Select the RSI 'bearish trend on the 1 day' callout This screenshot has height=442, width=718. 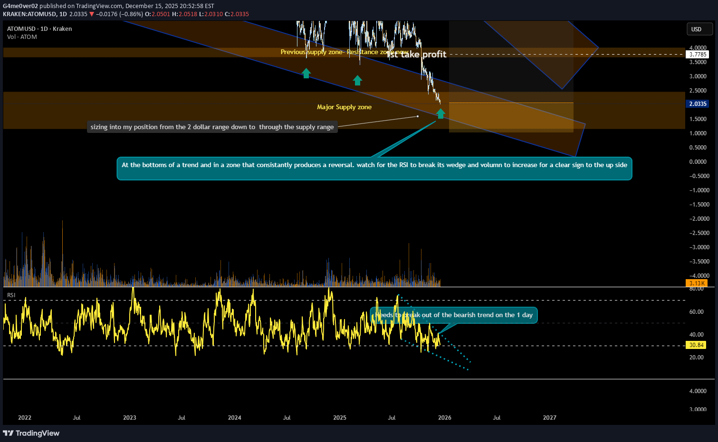[x=454, y=315]
